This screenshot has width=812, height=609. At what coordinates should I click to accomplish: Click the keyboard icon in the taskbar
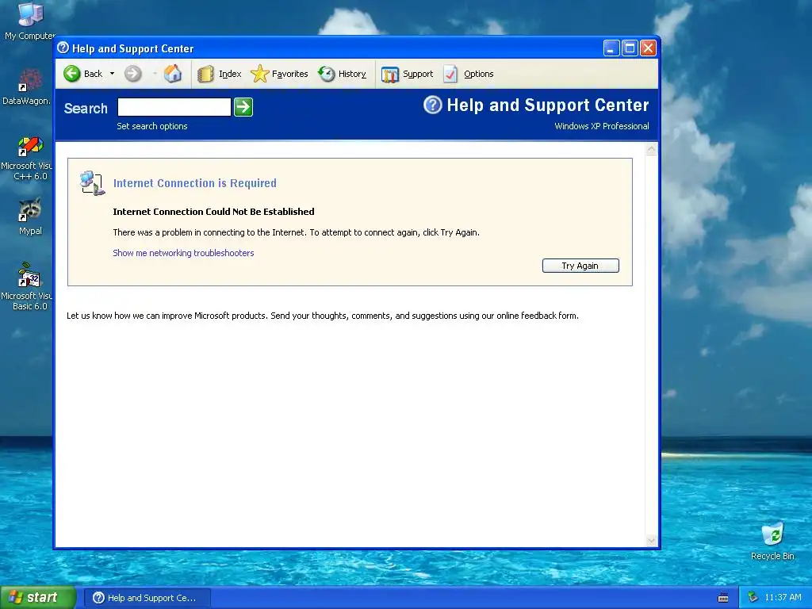tap(723, 598)
